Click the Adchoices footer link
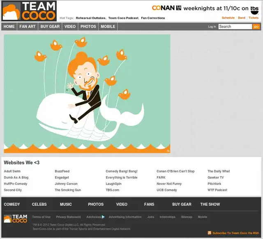Image resolution: width=263 pixels, height=239 pixels. tap(94, 217)
